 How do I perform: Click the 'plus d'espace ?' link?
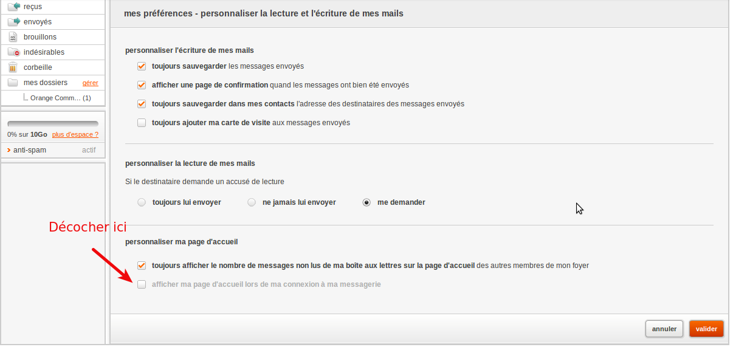pyautogui.click(x=75, y=134)
